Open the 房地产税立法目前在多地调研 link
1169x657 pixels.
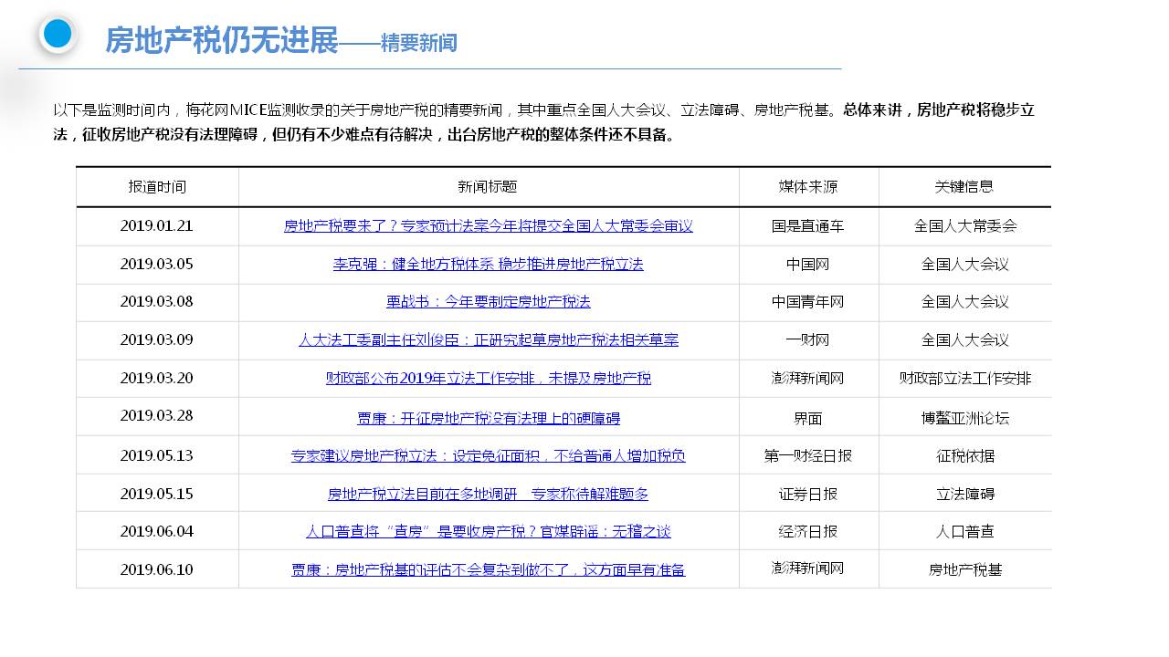[x=488, y=495]
